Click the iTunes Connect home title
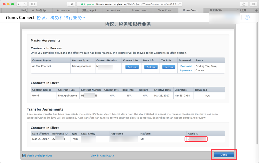 [x=20, y=18]
